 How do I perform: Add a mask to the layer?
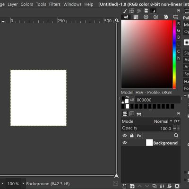click(170, 186)
